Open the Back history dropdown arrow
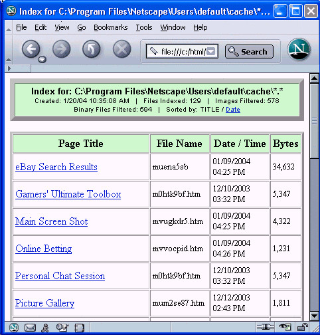 click(42, 59)
